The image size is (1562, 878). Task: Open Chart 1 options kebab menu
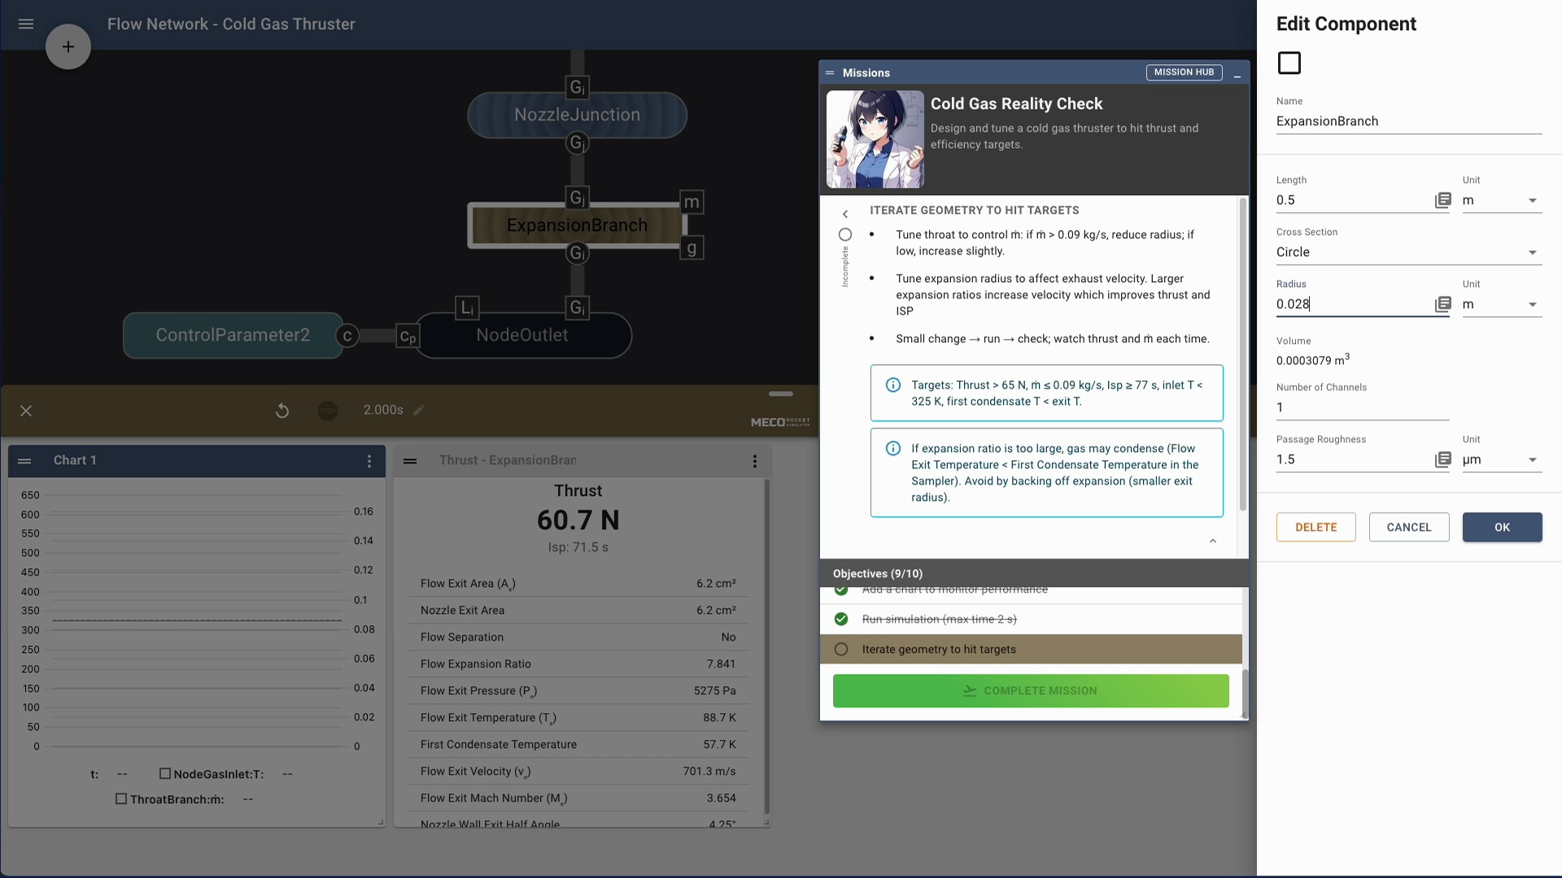[369, 461]
